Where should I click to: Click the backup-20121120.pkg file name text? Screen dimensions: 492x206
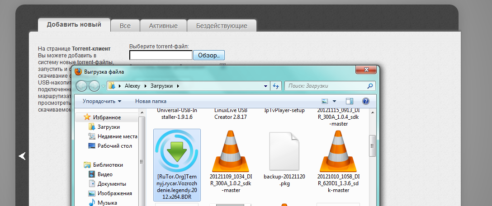point(284,180)
